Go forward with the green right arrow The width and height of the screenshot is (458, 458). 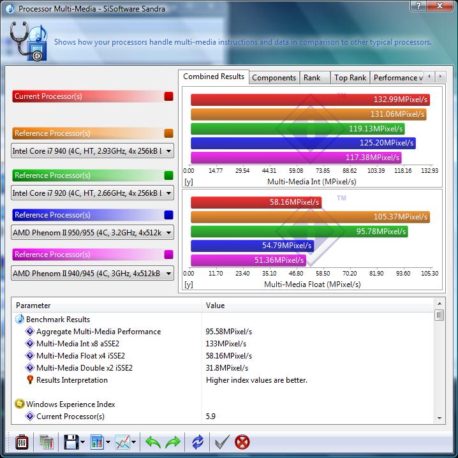coord(173,442)
